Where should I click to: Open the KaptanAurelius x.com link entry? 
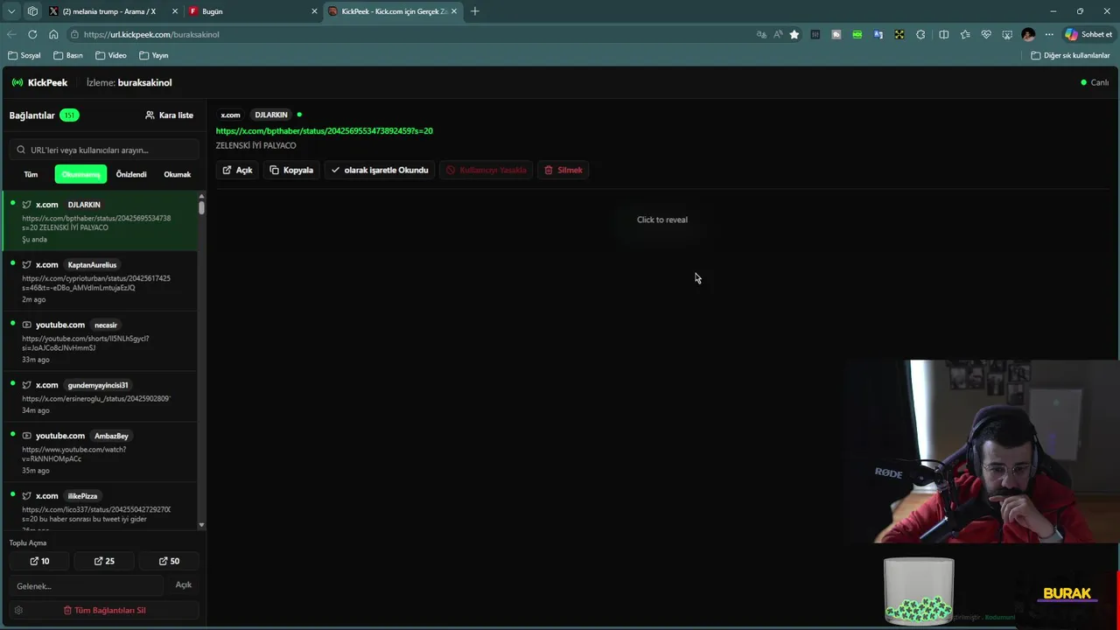tap(101, 282)
